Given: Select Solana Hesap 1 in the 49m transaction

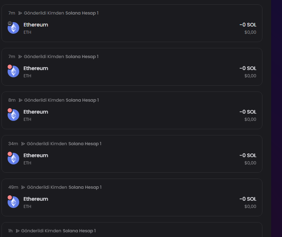Looking at the screenshot, I should [85, 187].
